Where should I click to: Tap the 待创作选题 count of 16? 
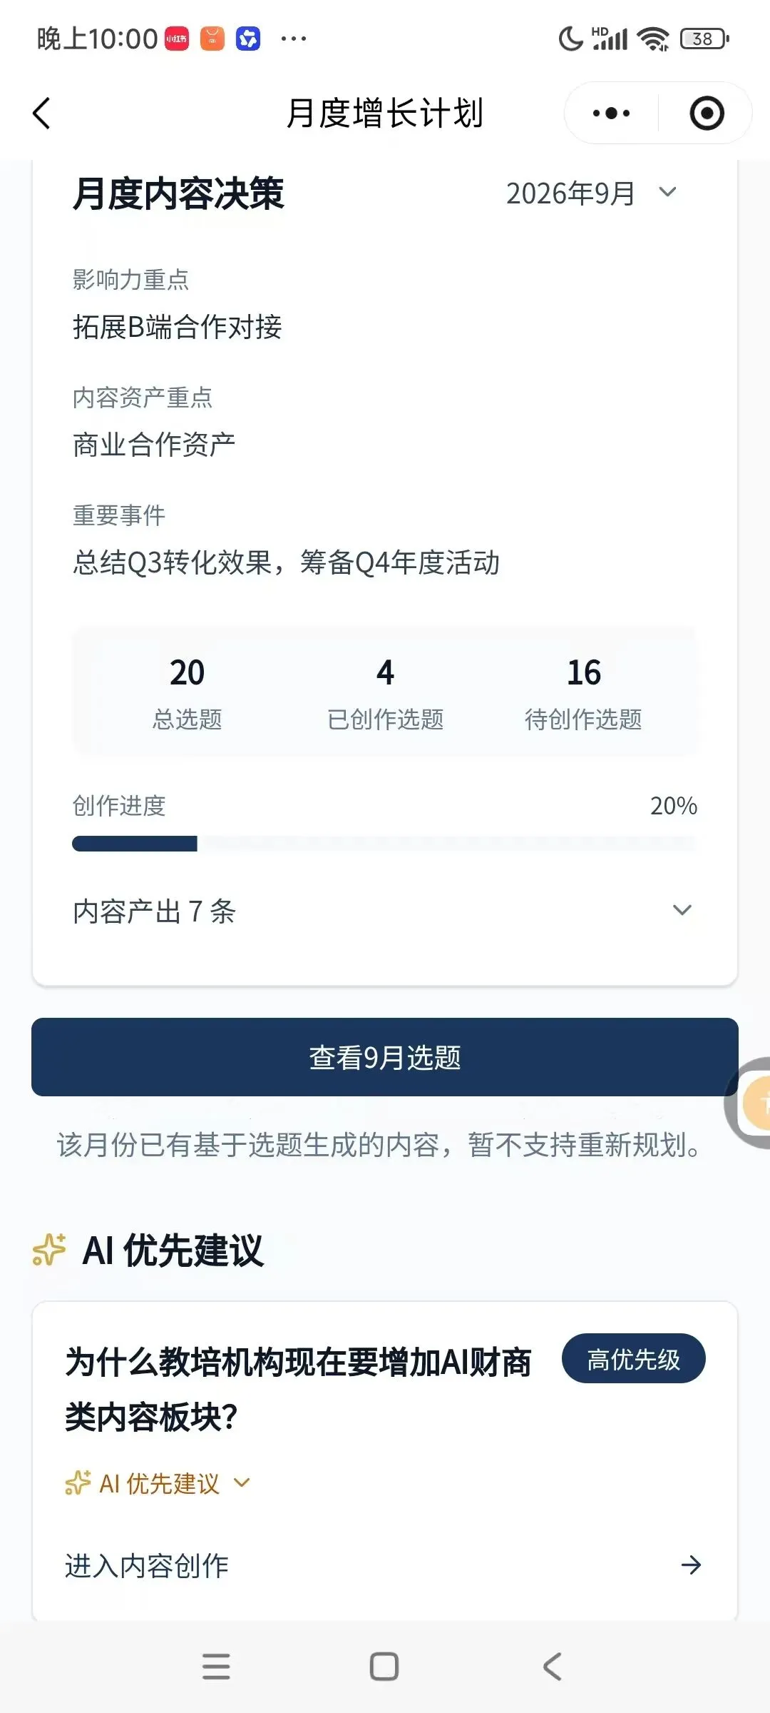click(x=583, y=672)
